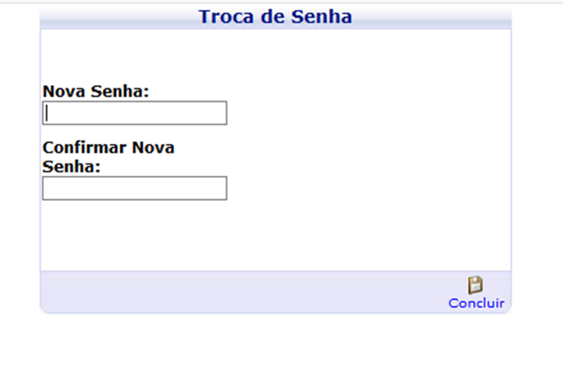Click the Troca de Senha title
The image size is (563, 379).
[275, 17]
